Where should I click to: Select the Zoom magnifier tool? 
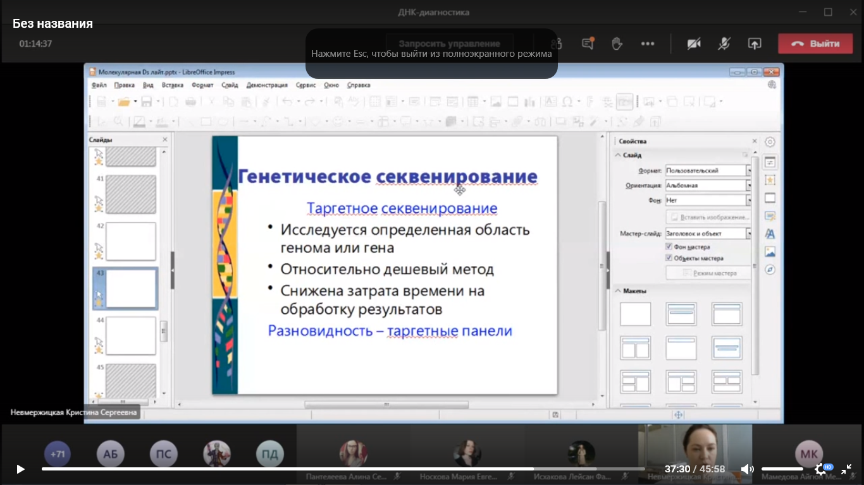(118, 121)
